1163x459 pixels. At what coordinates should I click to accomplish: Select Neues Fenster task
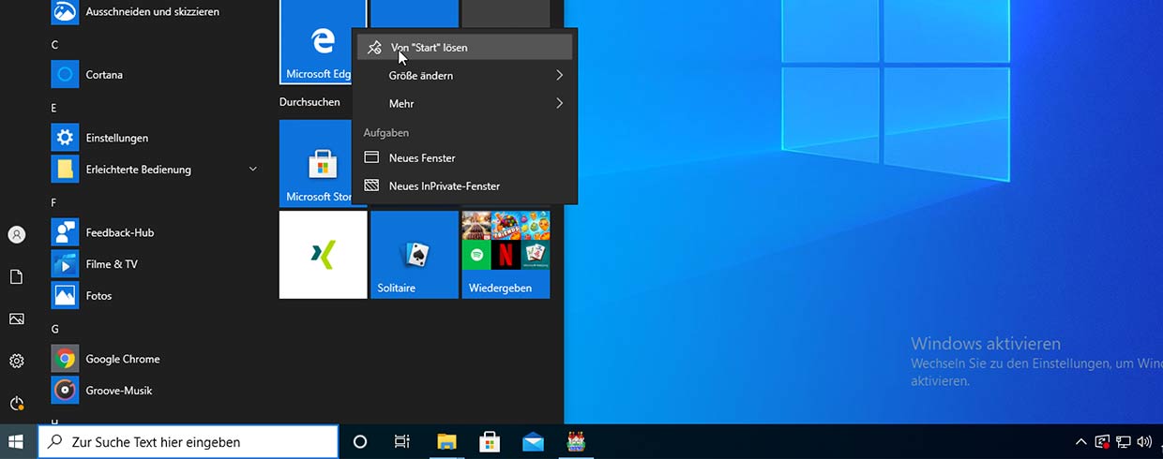click(464, 157)
